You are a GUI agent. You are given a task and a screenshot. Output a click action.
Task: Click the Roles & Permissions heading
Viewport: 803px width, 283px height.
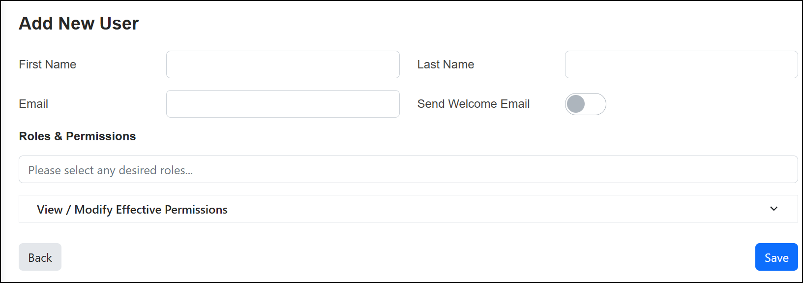[x=77, y=136]
